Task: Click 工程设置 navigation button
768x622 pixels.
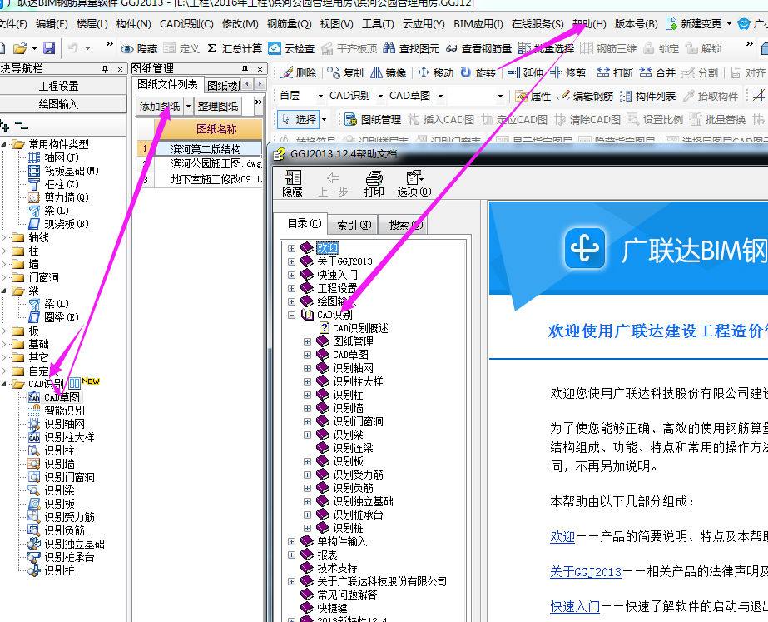Action: 59,87
